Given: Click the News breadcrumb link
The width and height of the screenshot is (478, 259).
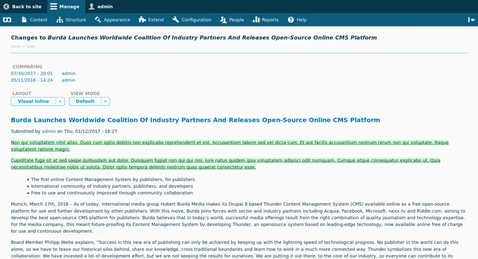Looking at the screenshot, I should [x=31, y=47].
